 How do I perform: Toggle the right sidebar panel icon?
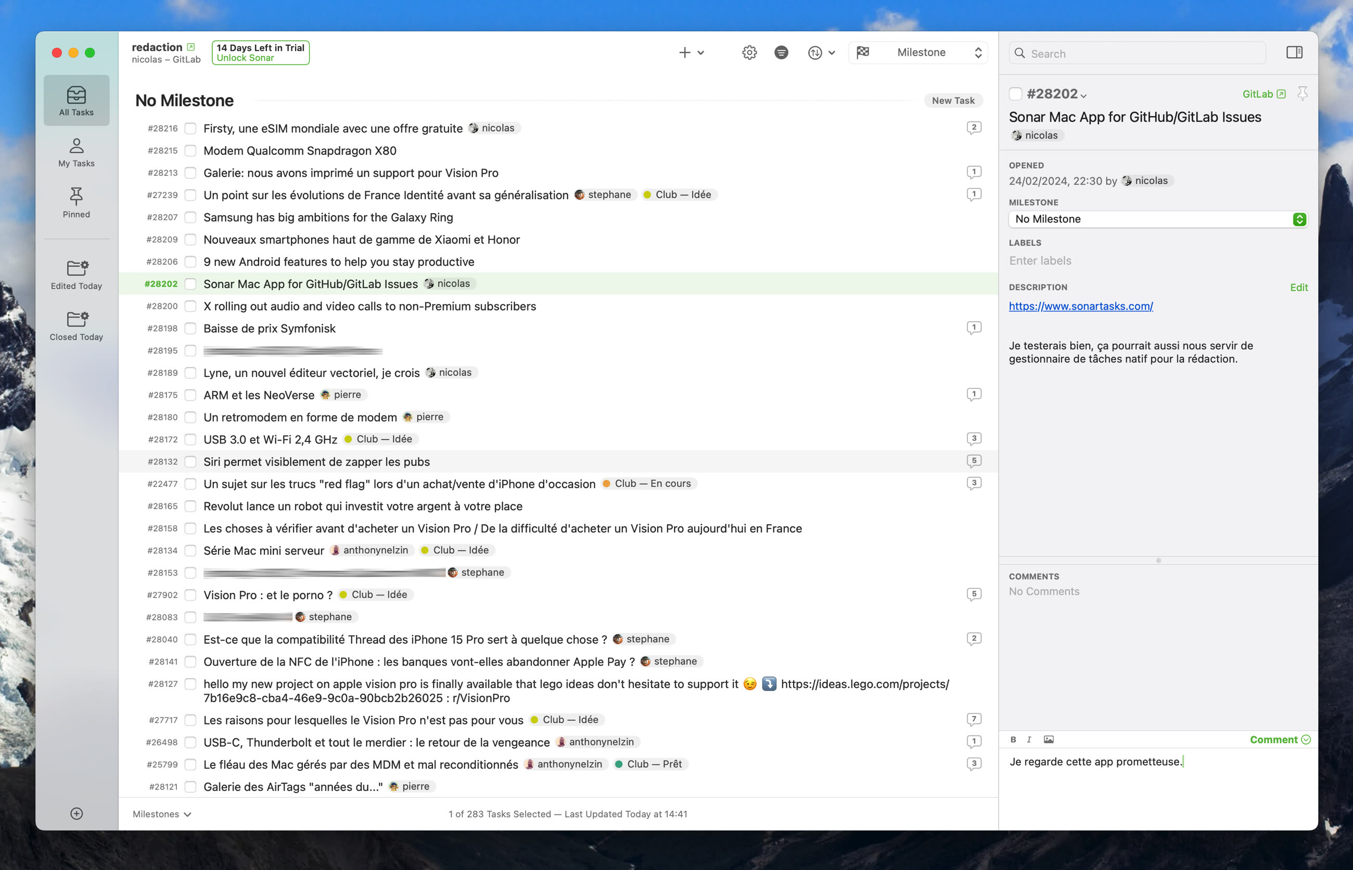(x=1294, y=53)
